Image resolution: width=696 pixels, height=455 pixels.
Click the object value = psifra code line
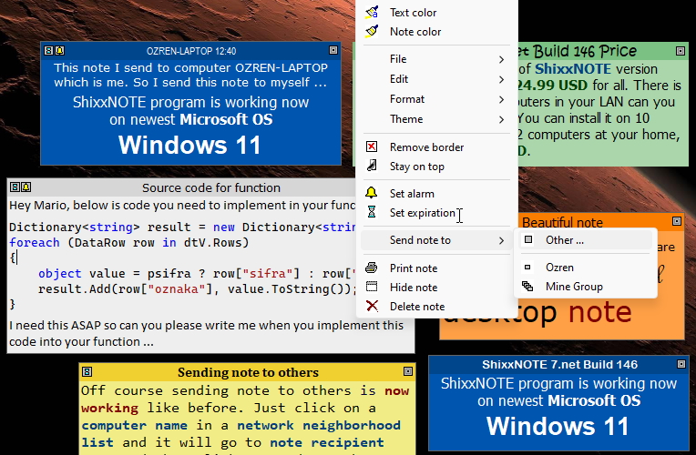(197, 274)
